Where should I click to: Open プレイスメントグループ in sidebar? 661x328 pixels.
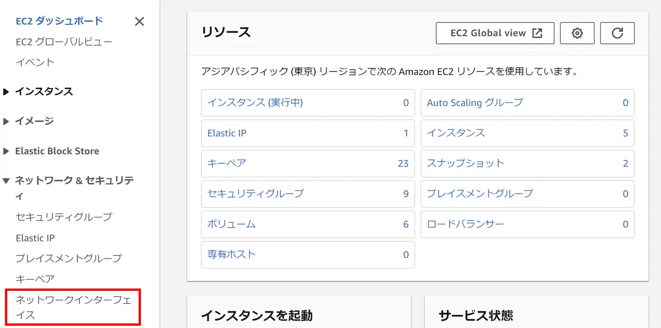coord(69,258)
